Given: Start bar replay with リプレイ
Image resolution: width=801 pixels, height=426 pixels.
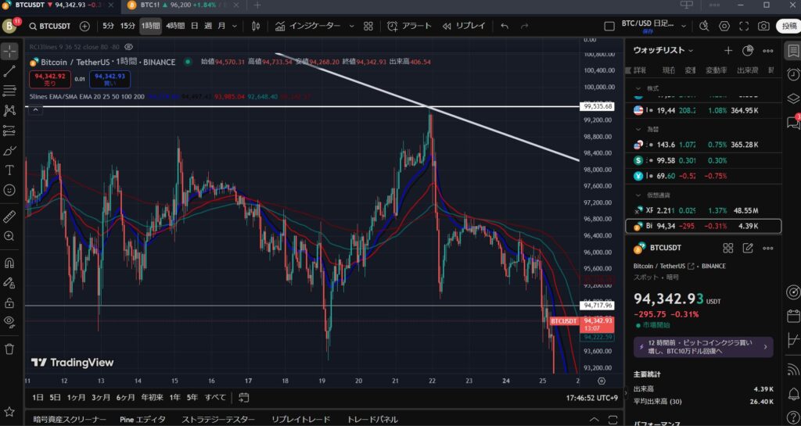Looking at the screenshot, I should point(464,26).
